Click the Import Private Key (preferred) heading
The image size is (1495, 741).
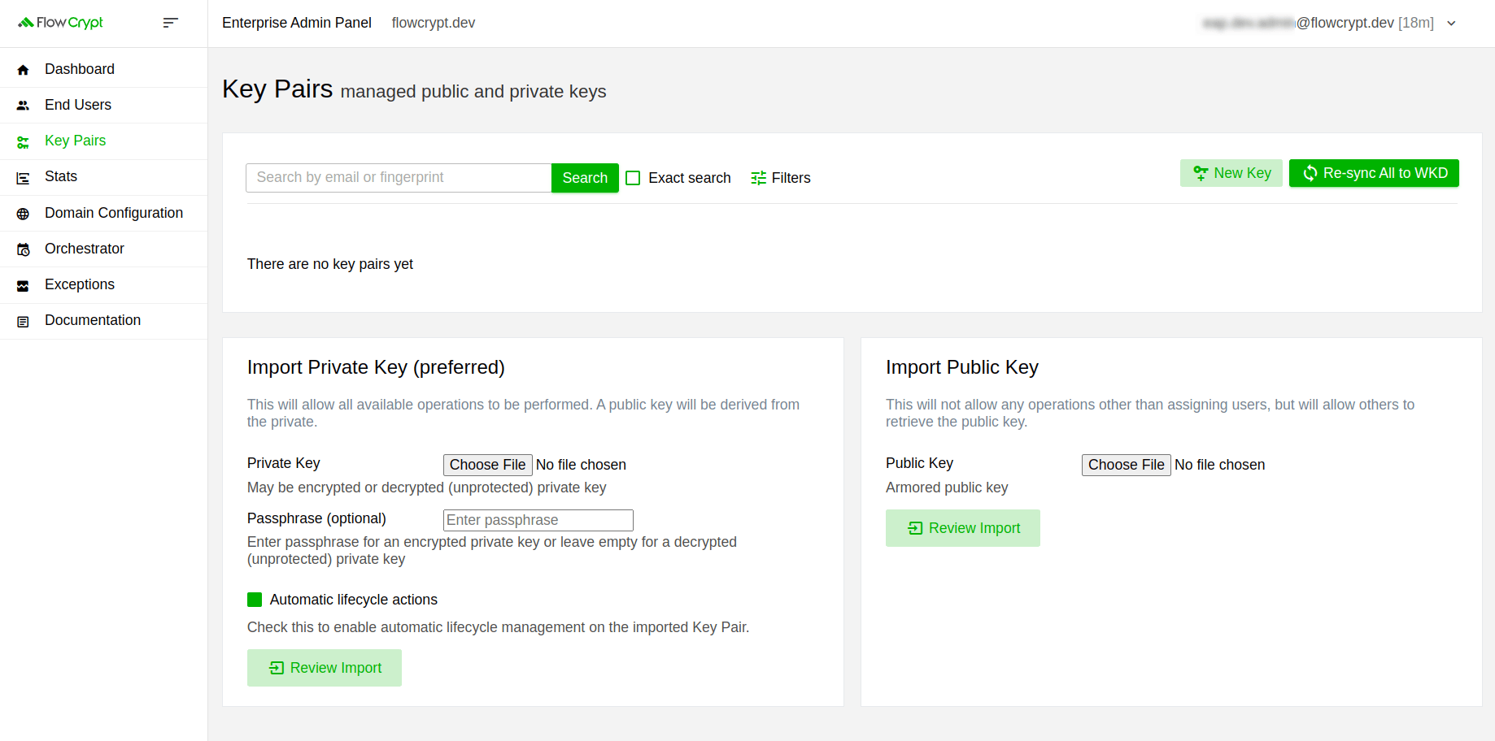point(376,367)
